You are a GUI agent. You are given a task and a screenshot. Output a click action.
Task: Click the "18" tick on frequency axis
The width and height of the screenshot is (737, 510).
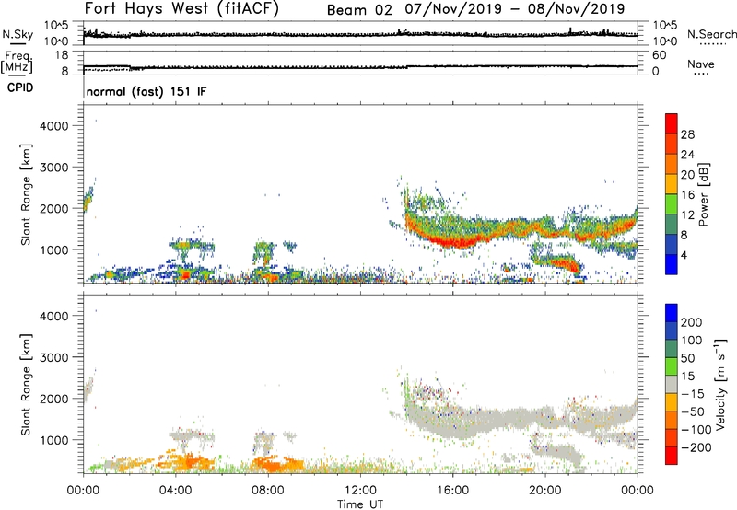point(62,54)
